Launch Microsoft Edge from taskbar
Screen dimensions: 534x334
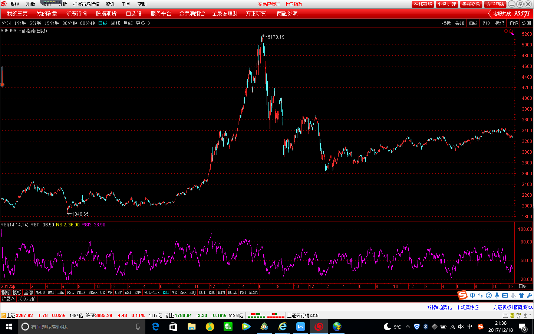coord(155,327)
